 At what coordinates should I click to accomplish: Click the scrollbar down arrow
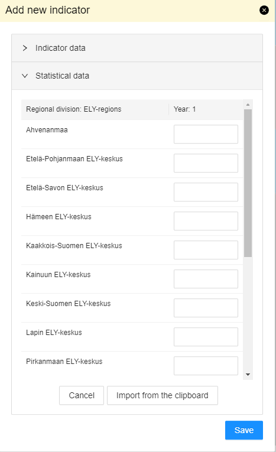(x=248, y=375)
